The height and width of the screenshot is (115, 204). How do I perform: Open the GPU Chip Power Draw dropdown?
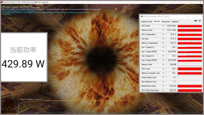pyautogui.click(x=163, y=90)
